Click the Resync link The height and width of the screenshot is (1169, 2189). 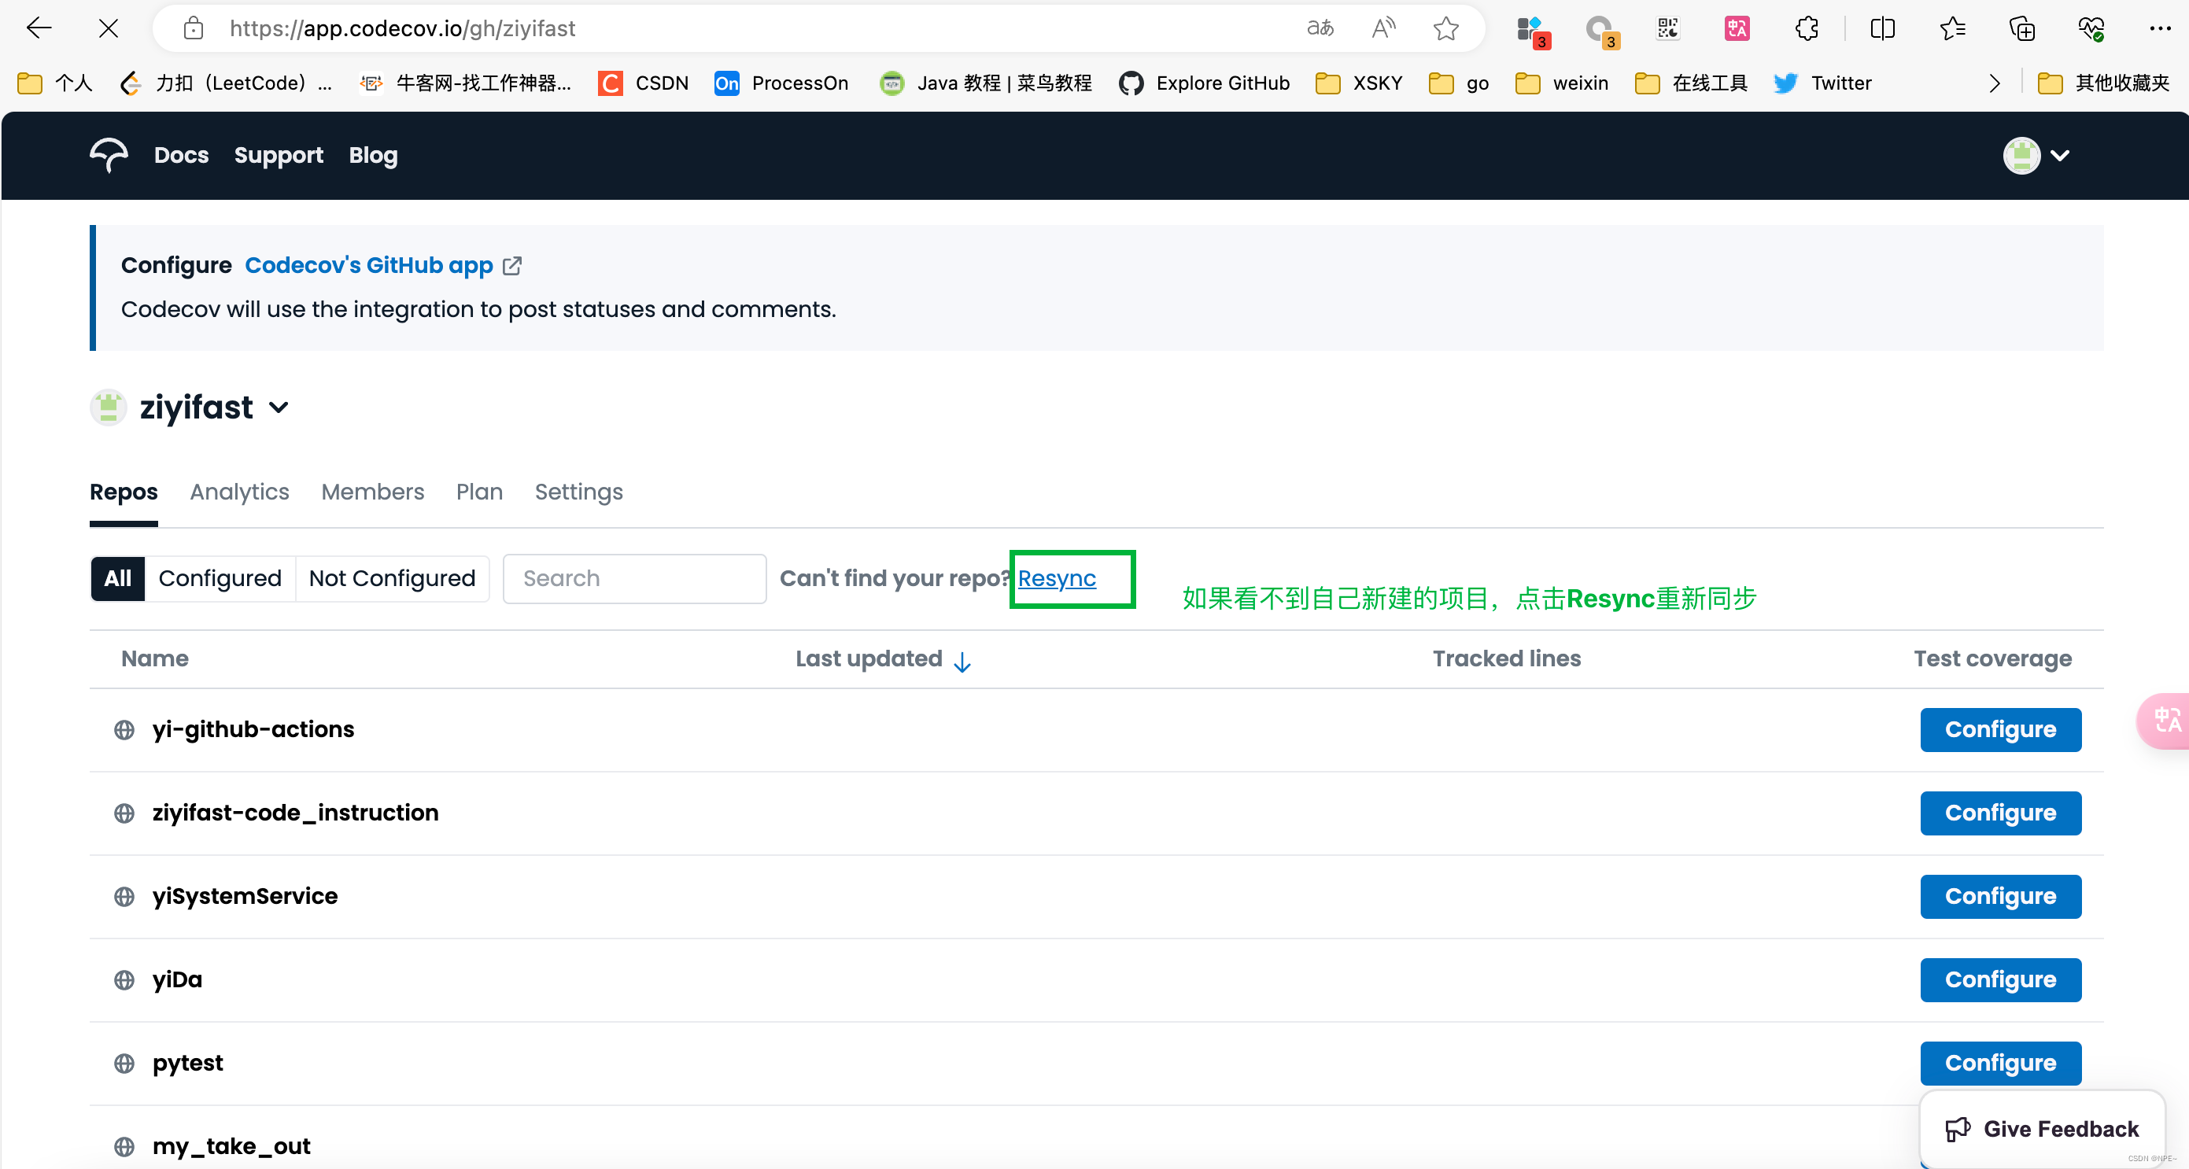coord(1056,578)
